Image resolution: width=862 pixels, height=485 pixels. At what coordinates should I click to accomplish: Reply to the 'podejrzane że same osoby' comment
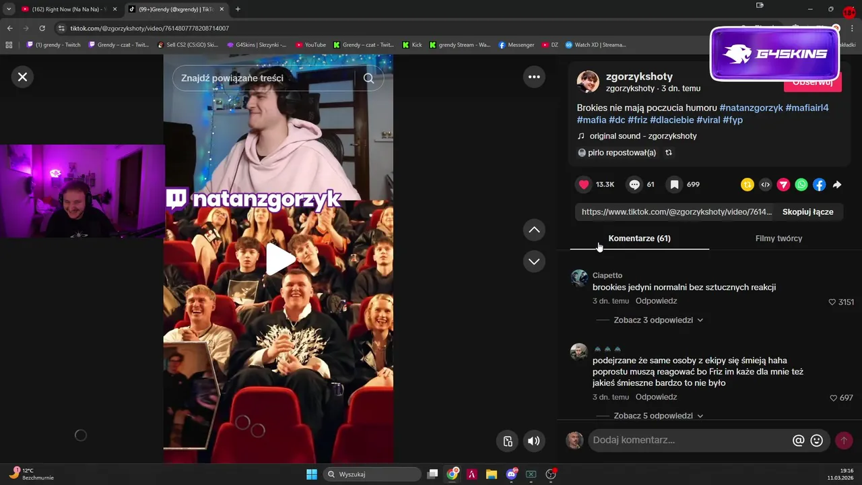pyautogui.click(x=656, y=397)
